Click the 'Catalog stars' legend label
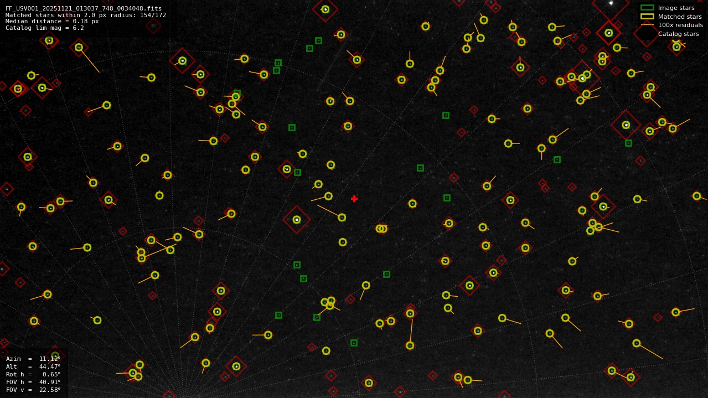 (678, 34)
